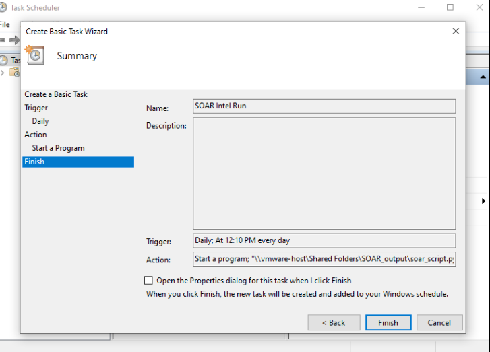Collapse the Actions pane section arrow
The height and width of the screenshot is (352, 490).
[483, 77]
